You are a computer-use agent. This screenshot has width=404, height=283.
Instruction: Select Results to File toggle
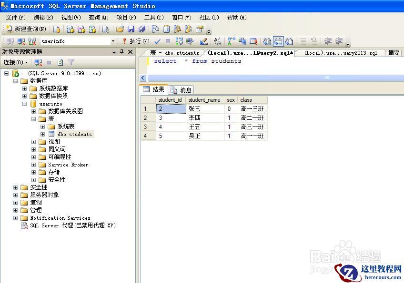coord(289,41)
